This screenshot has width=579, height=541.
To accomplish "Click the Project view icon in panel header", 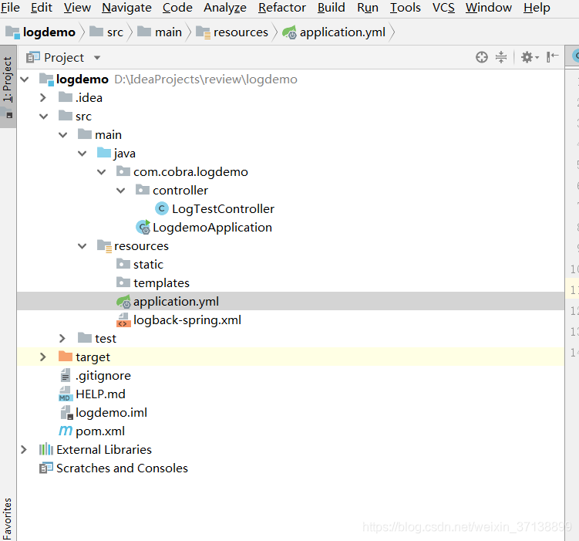I will click(x=33, y=57).
